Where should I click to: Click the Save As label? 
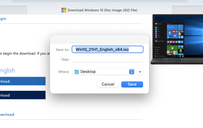[63, 50]
